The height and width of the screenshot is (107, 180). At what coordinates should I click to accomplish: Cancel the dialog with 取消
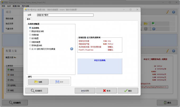pyautogui.click(x=106, y=91)
